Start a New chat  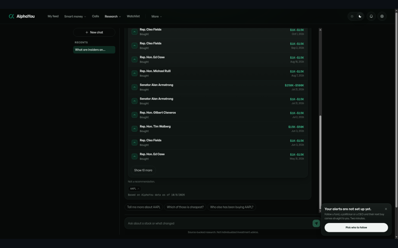coord(94,32)
